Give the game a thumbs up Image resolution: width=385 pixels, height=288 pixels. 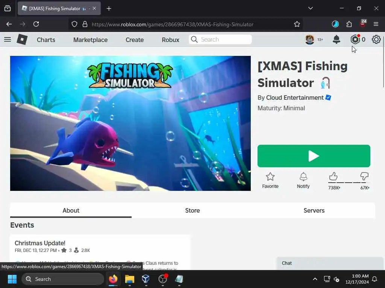(x=333, y=176)
